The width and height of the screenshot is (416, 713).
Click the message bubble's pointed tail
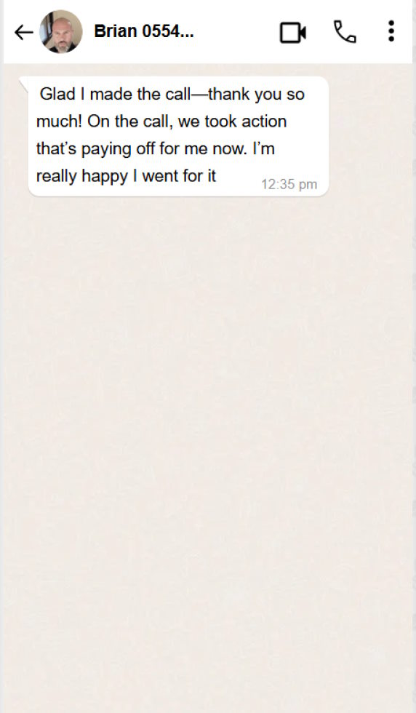click(24, 82)
